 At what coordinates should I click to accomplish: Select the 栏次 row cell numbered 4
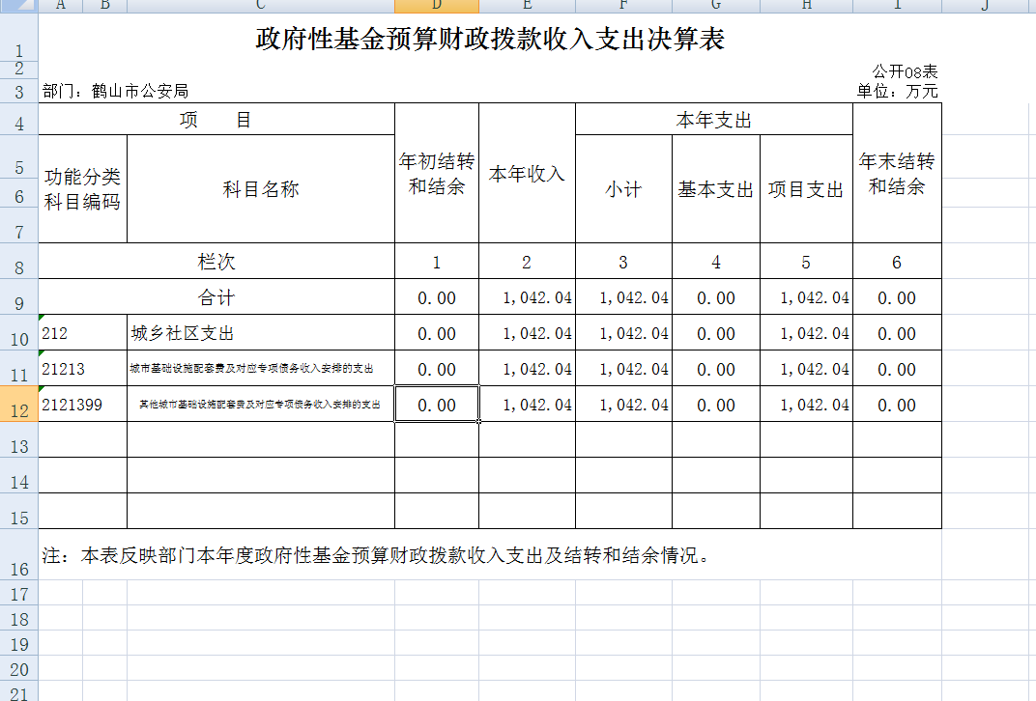coord(716,262)
